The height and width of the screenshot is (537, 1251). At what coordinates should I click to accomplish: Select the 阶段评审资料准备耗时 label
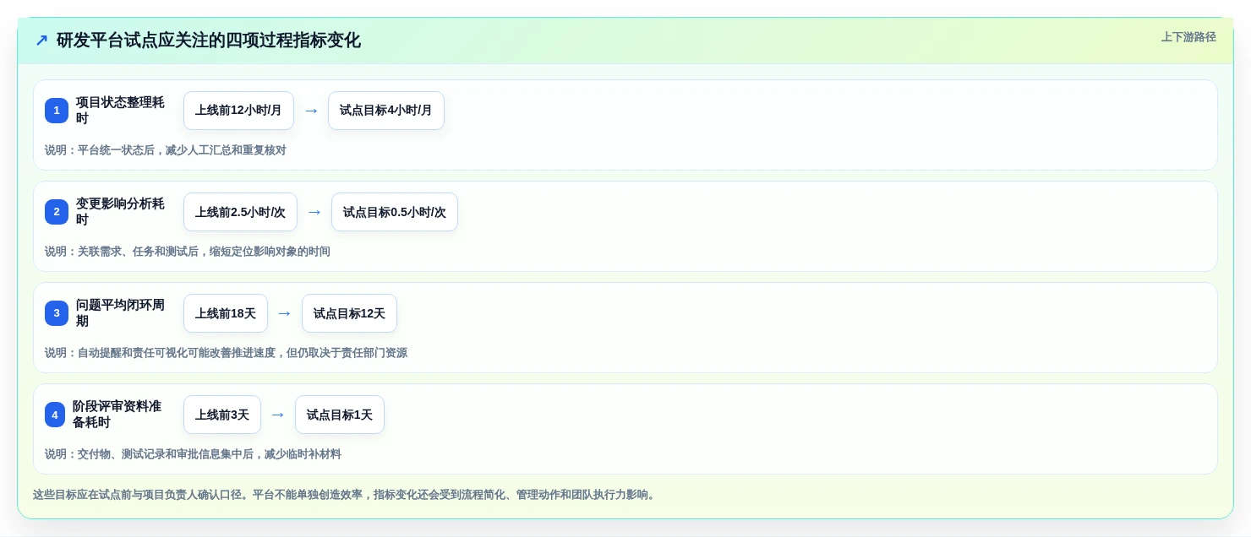pyautogui.click(x=118, y=415)
